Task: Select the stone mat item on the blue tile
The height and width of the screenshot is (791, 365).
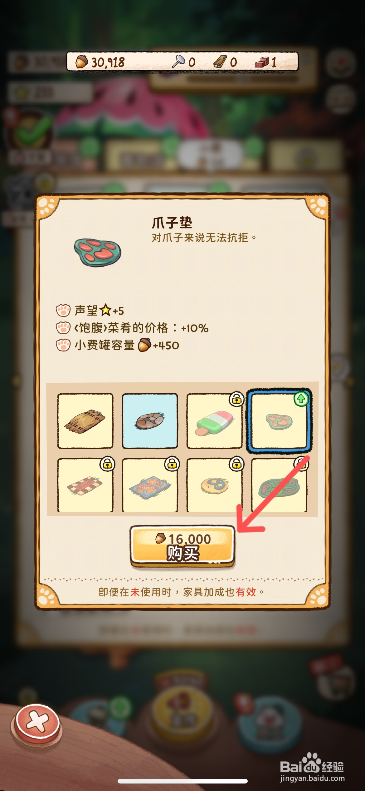Action: 150,421
